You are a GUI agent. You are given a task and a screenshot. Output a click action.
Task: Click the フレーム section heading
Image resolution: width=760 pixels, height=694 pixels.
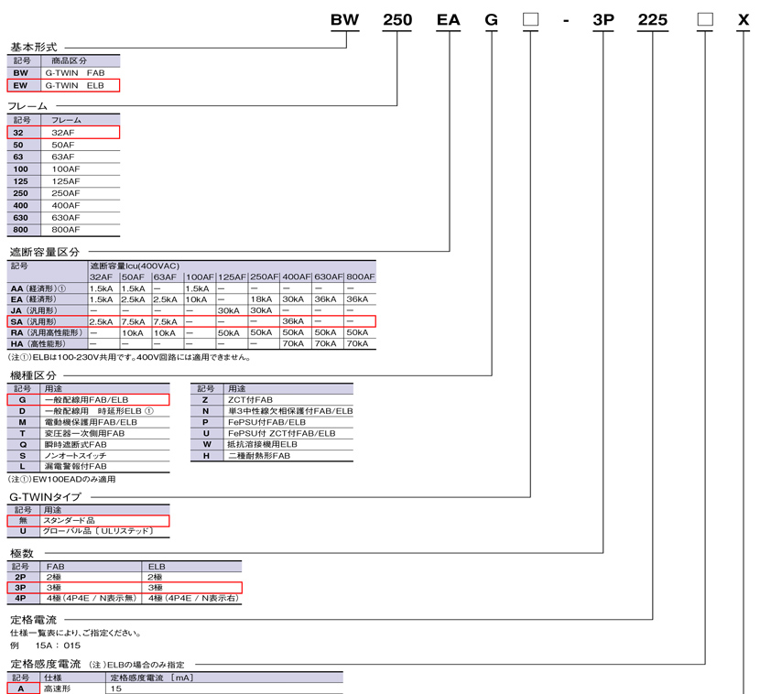point(27,106)
